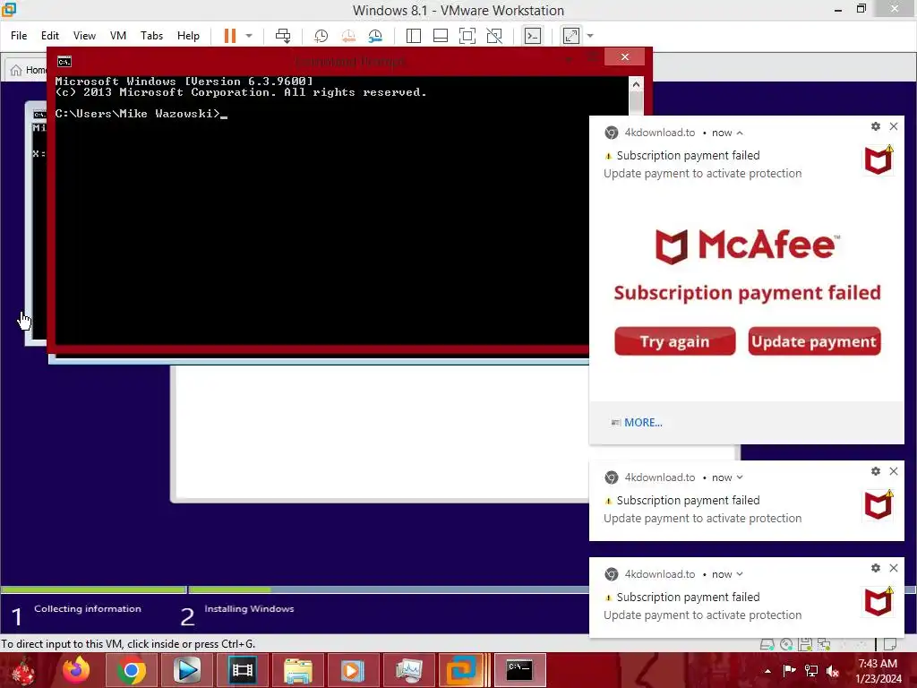Click the VMware message log status icon
The image size is (917, 688).
coord(890,644)
